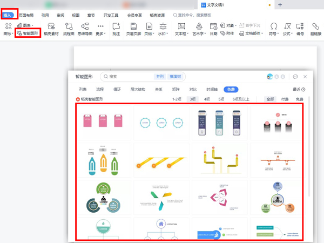Insert a 超链接 hyperlink
Screen dimensions: 324x243
[316, 29]
